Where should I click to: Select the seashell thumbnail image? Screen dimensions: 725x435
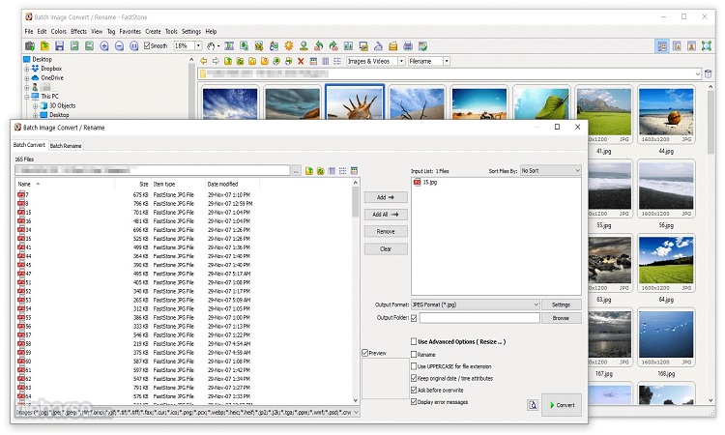click(355, 103)
